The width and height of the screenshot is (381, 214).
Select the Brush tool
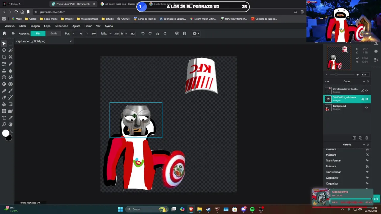click(10, 91)
